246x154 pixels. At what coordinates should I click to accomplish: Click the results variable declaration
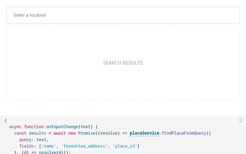[37, 133]
